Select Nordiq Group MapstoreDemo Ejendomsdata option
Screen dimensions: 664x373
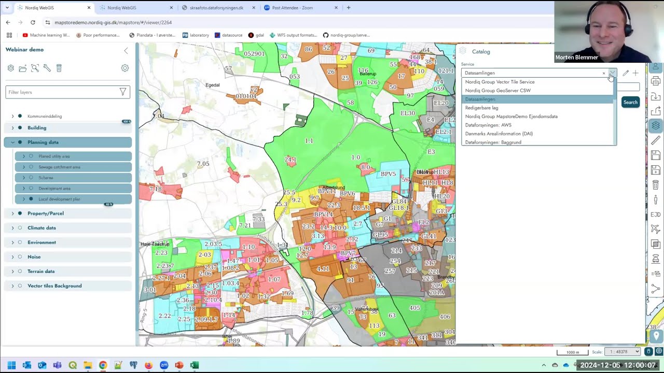click(x=537, y=116)
